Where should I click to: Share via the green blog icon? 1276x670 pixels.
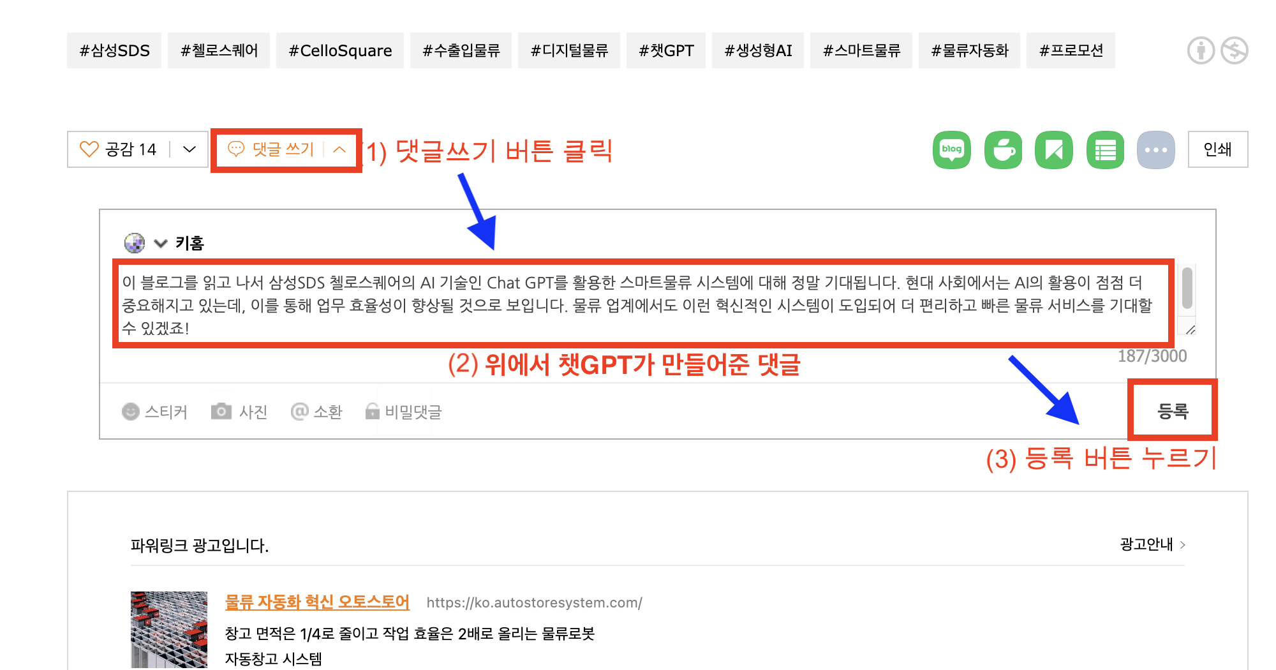pyautogui.click(x=951, y=150)
